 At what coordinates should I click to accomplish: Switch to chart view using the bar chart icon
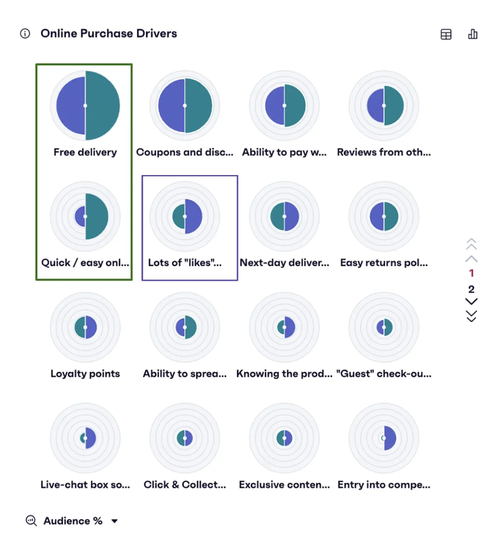[x=472, y=34]
